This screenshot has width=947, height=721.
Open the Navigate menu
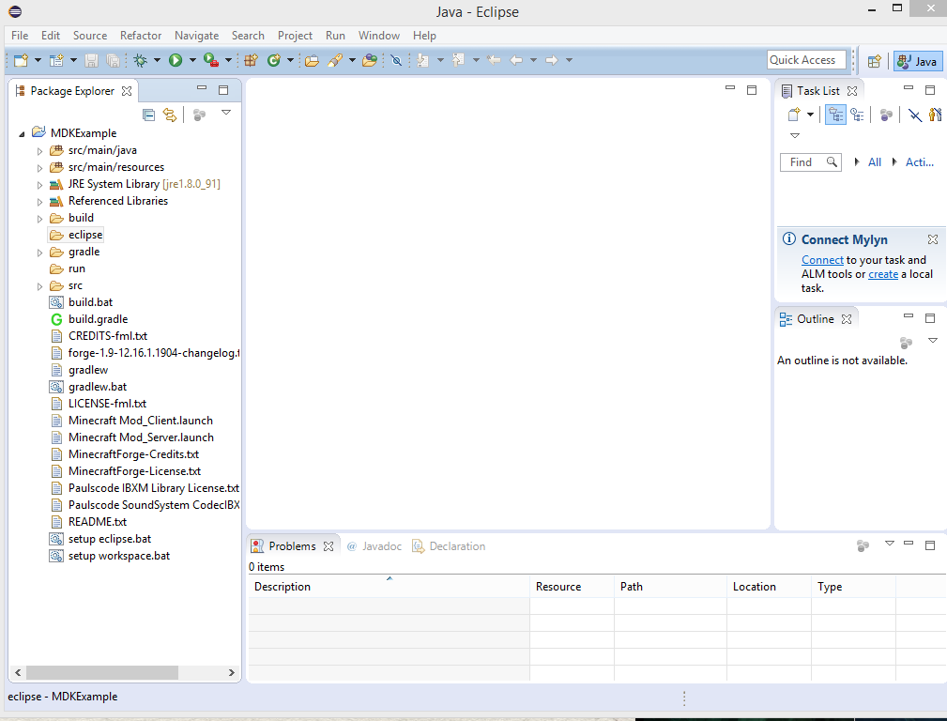[196, 36]
